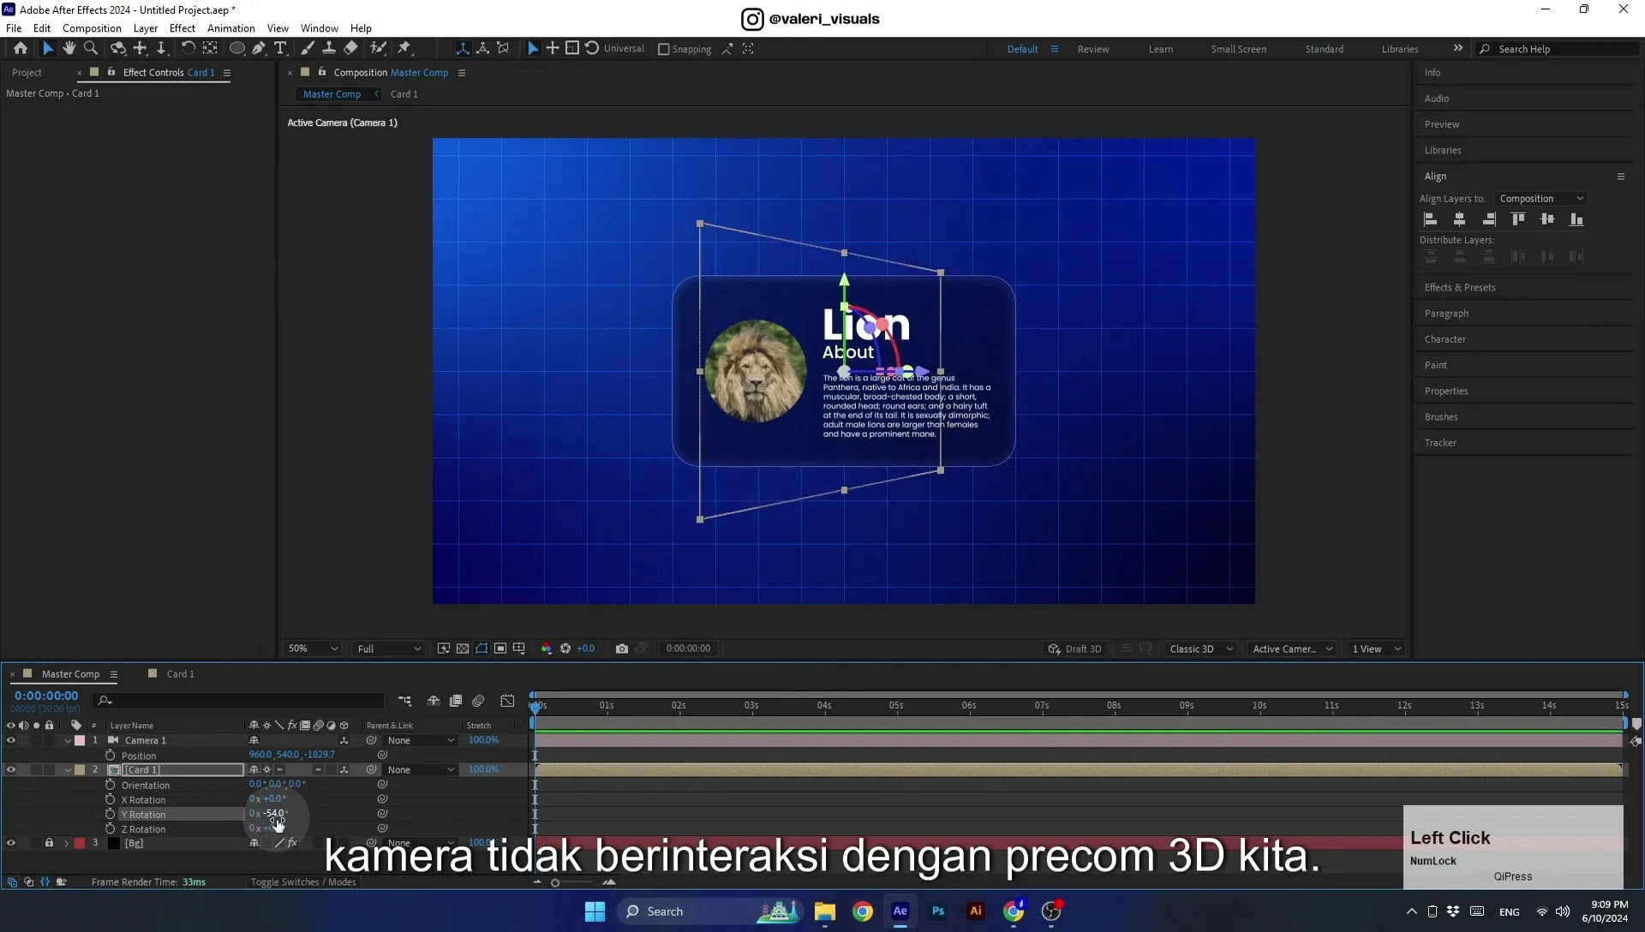Viewport: 1645px width, 932px height.
Task: Open Align Layers to Composition dropdown
Action: point(1540,199)
